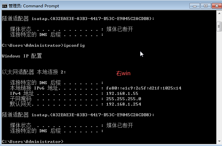
Task: Open the Command Prompt system menu icon
Action: pos(5,6)
